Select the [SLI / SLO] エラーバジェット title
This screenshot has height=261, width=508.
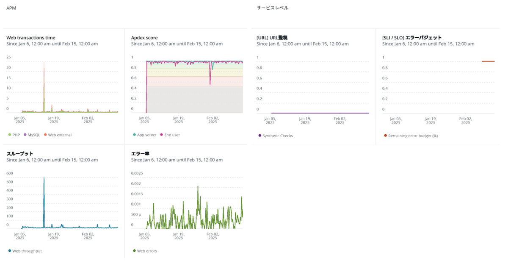click(x=411, y=38)
